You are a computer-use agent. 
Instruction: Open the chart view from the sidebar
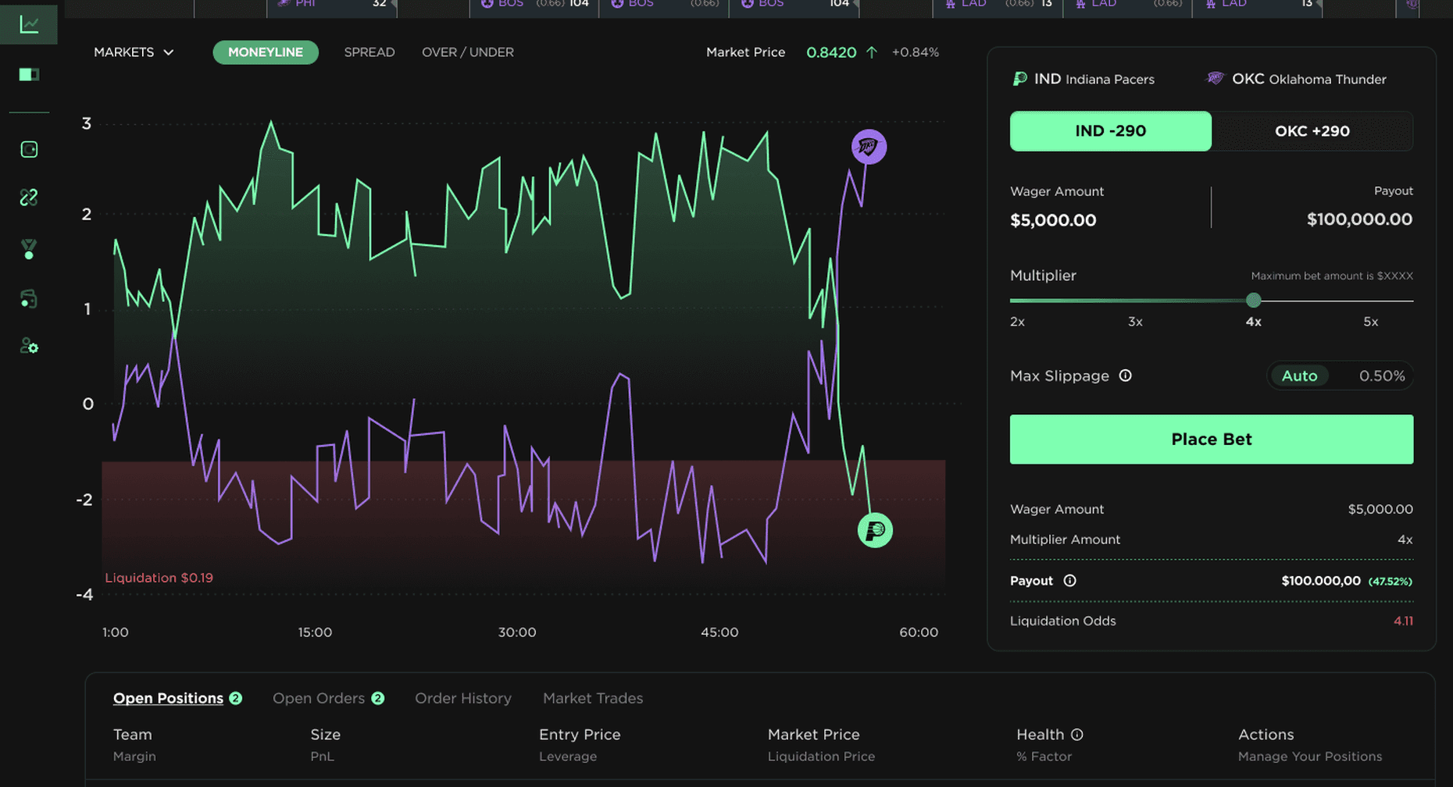pos(29,24)
